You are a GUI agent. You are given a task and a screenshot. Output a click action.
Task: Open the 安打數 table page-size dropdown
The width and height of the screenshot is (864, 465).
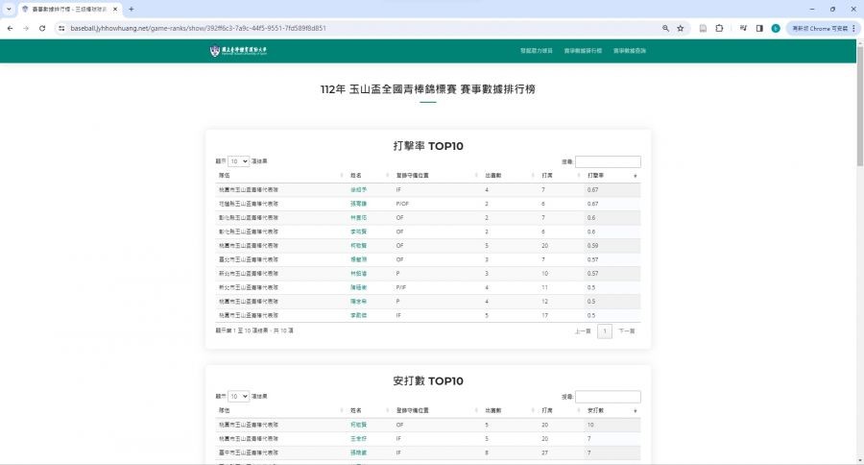(238, 396)
